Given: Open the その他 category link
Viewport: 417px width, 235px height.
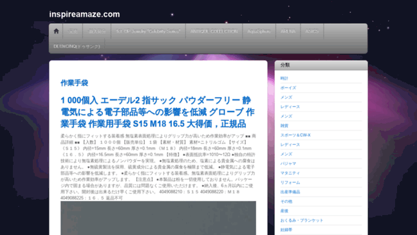Looking at the screenshot, I should tap(286, 202).
